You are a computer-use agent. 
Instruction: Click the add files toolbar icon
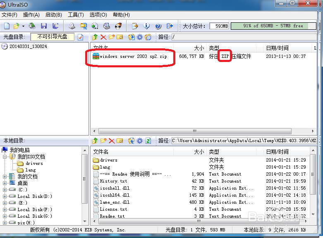click(135, 26)
